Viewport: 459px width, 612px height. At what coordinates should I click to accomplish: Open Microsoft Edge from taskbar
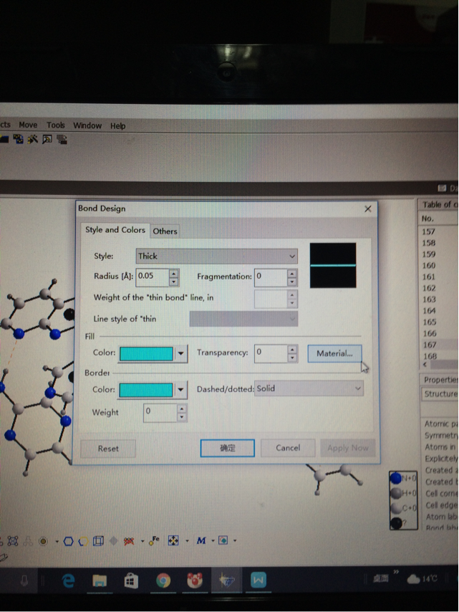pos(69,581)
